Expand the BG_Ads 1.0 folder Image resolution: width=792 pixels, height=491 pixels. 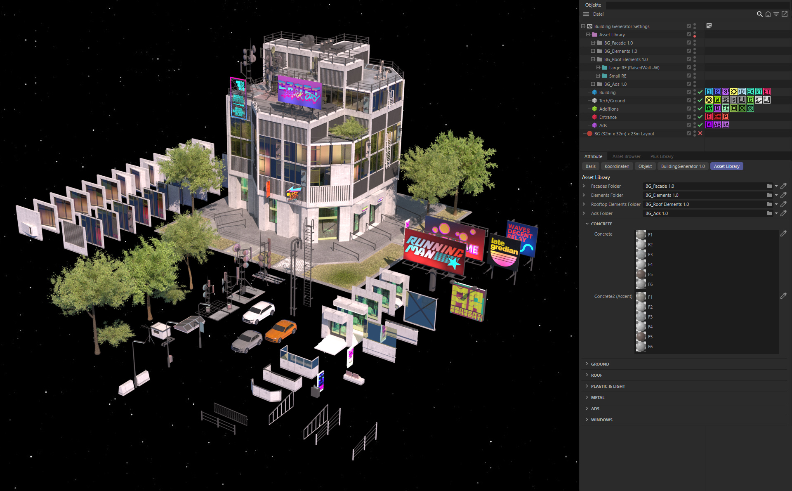(x=593, y=84)
